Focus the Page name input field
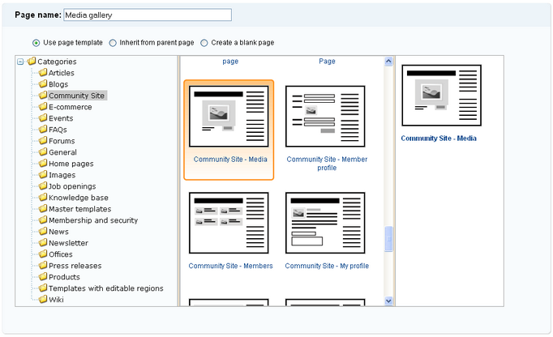This screenshot has height=337, width=553. point(148,15)
